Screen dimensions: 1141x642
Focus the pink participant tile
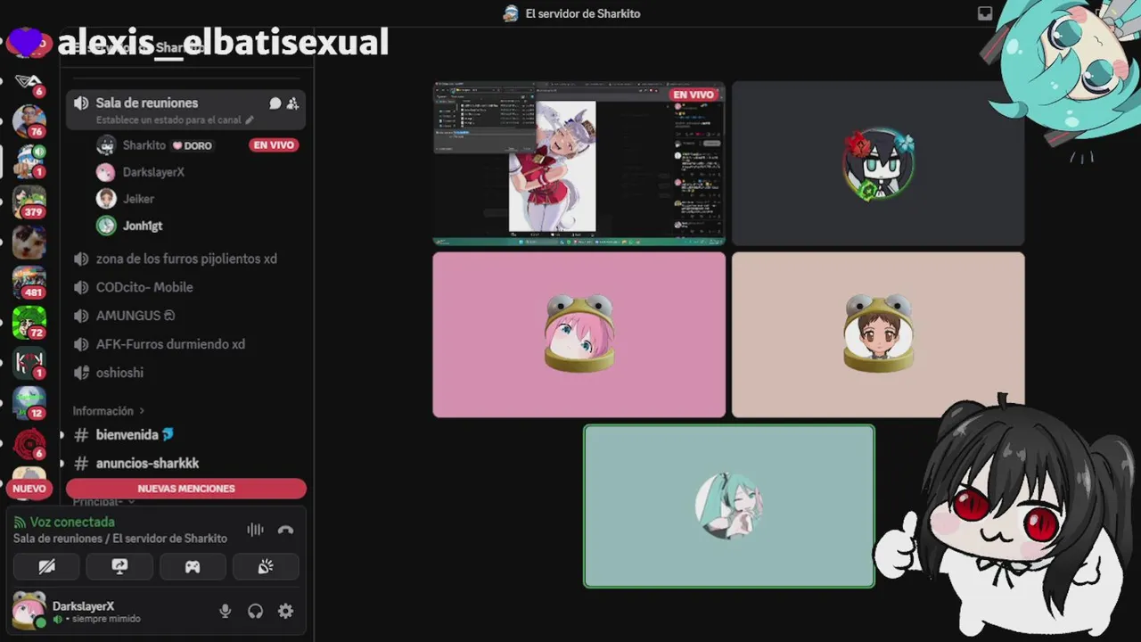click(x=579, y=334)
